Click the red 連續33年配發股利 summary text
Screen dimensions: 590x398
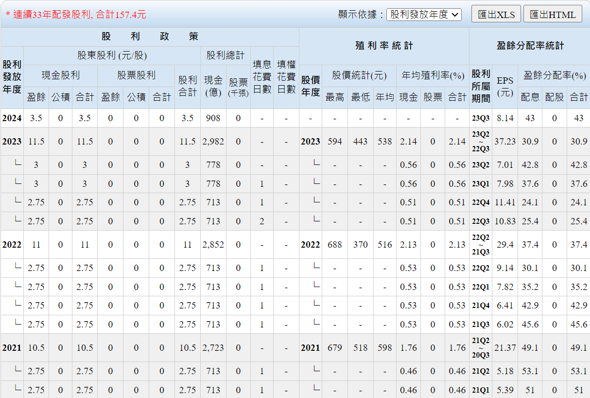(x=76, y=15)
